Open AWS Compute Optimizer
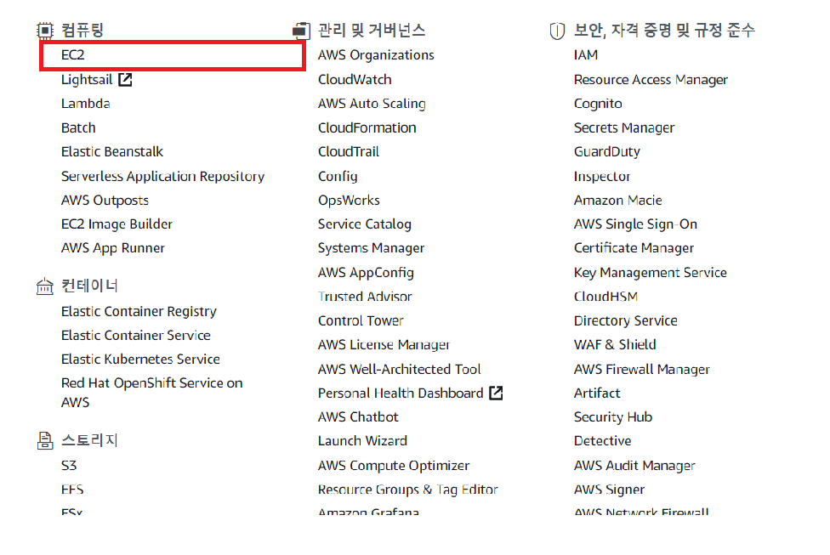The width and height of the screenshot is (830, 555). pos(394,466)
